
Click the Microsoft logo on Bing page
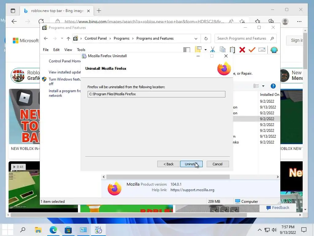coord(26,41)
